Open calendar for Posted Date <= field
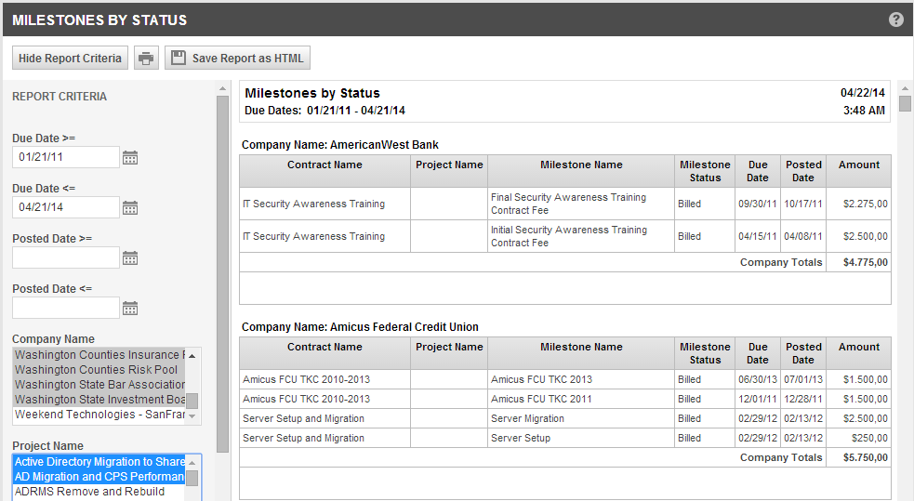The height and width of the screenshot is (501, 914). click(x=130, y=308)
